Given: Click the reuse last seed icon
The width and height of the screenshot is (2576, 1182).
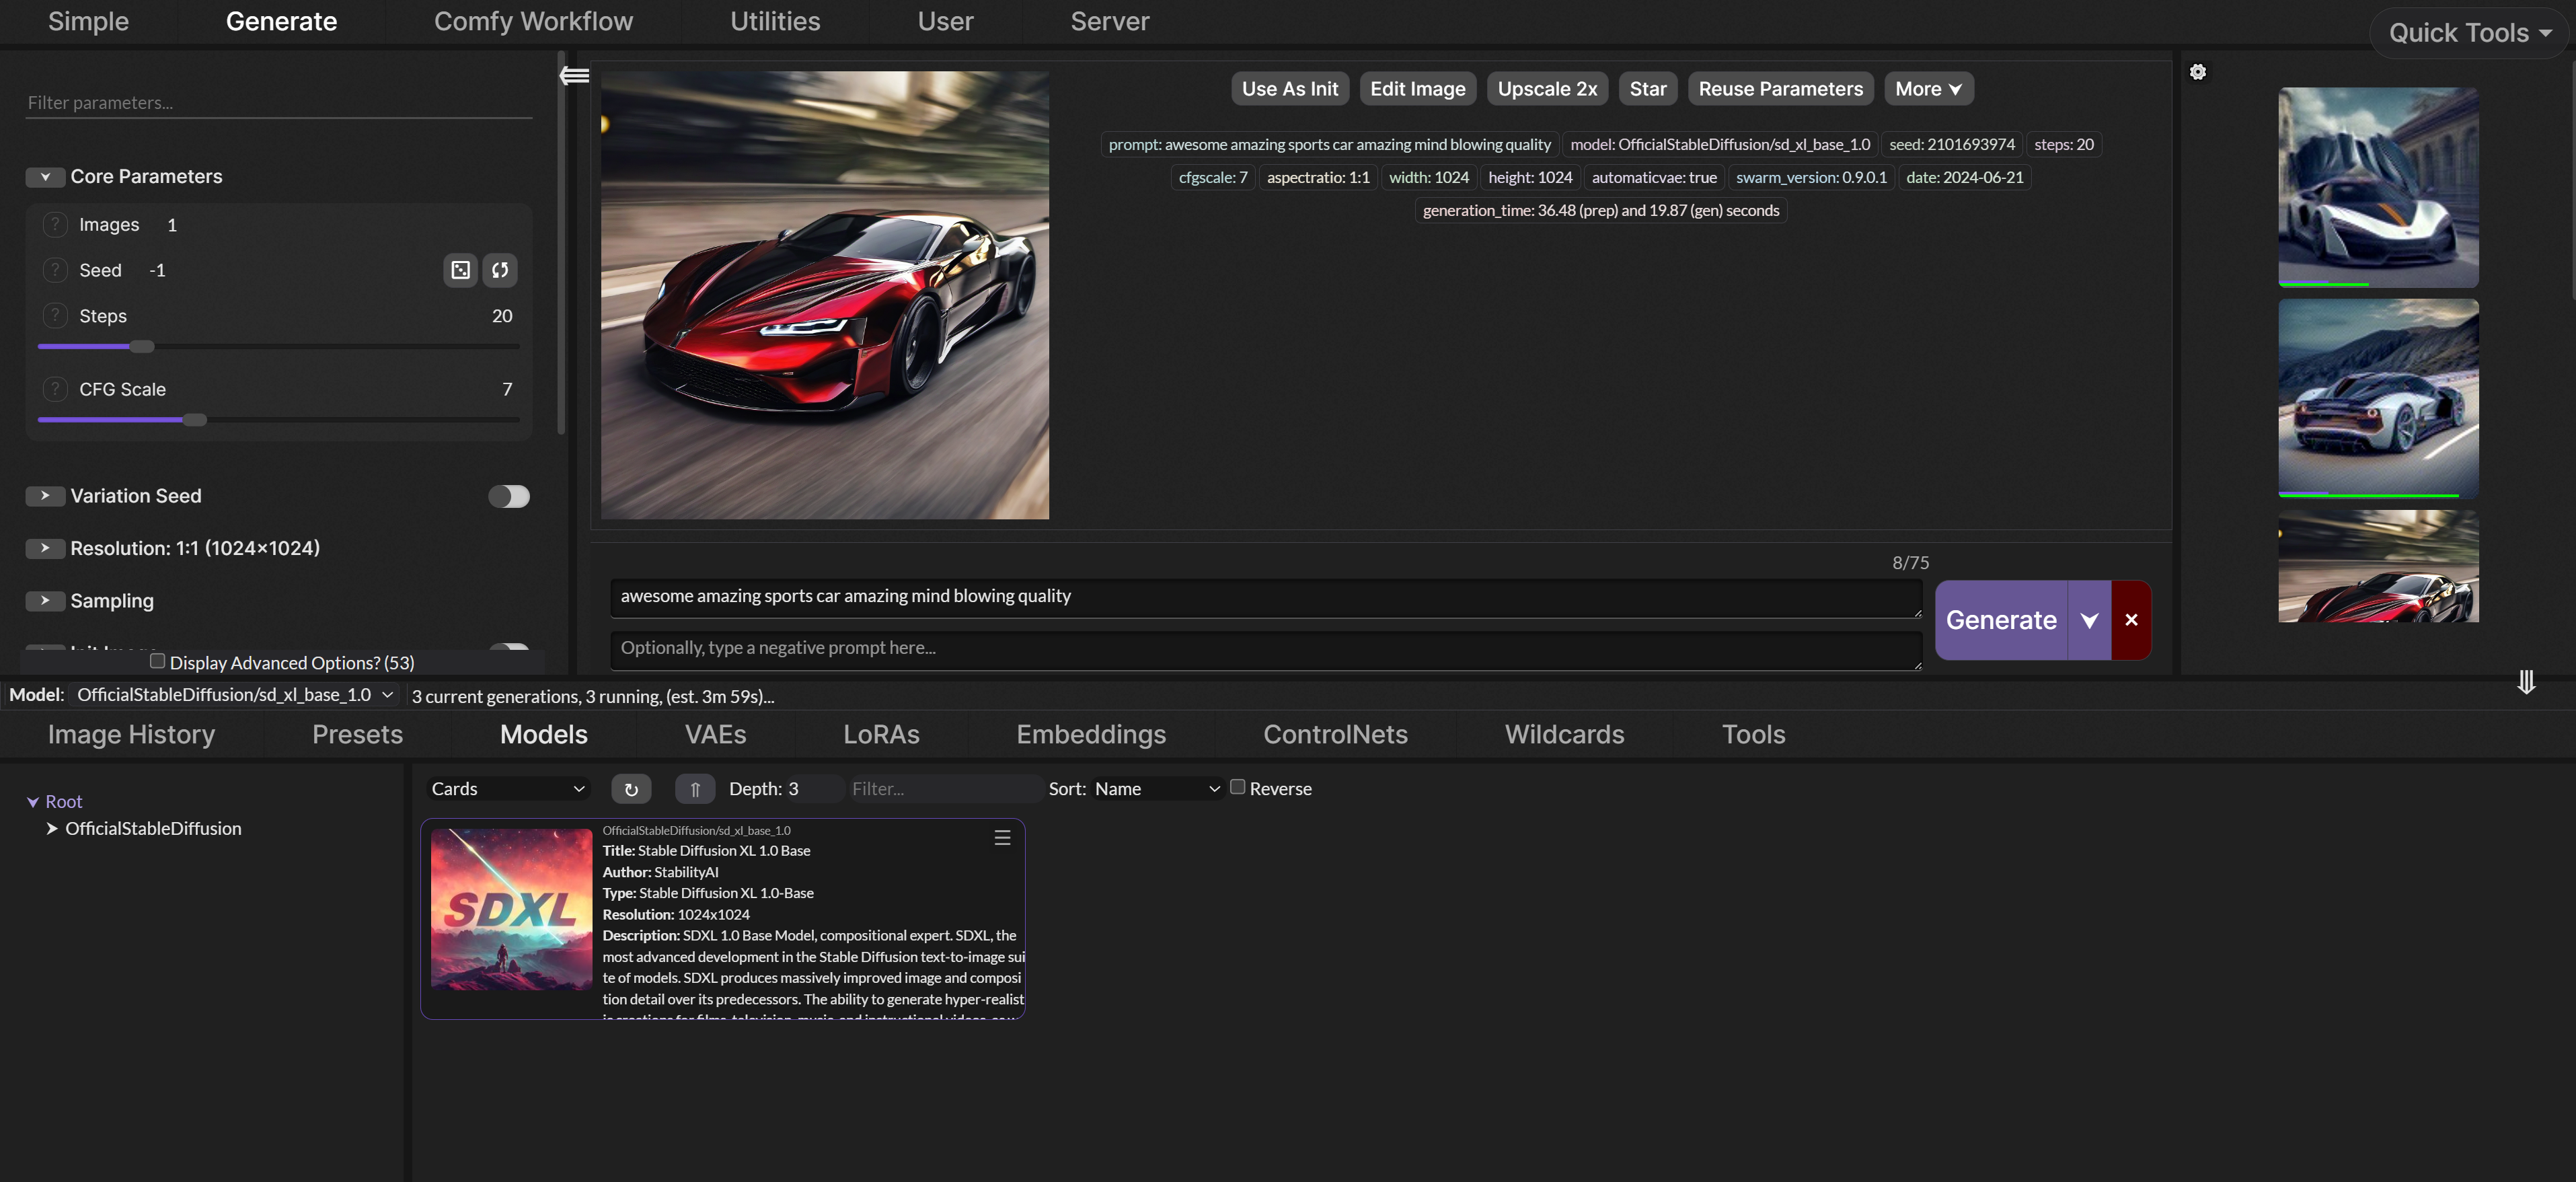Looking at the screenshot, I should (500, 270).
